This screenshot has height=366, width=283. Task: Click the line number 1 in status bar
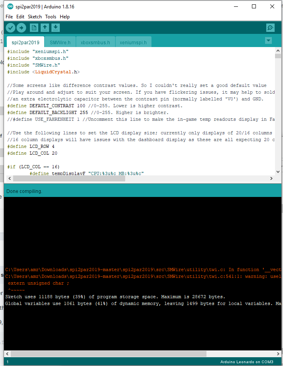point(8,362)
